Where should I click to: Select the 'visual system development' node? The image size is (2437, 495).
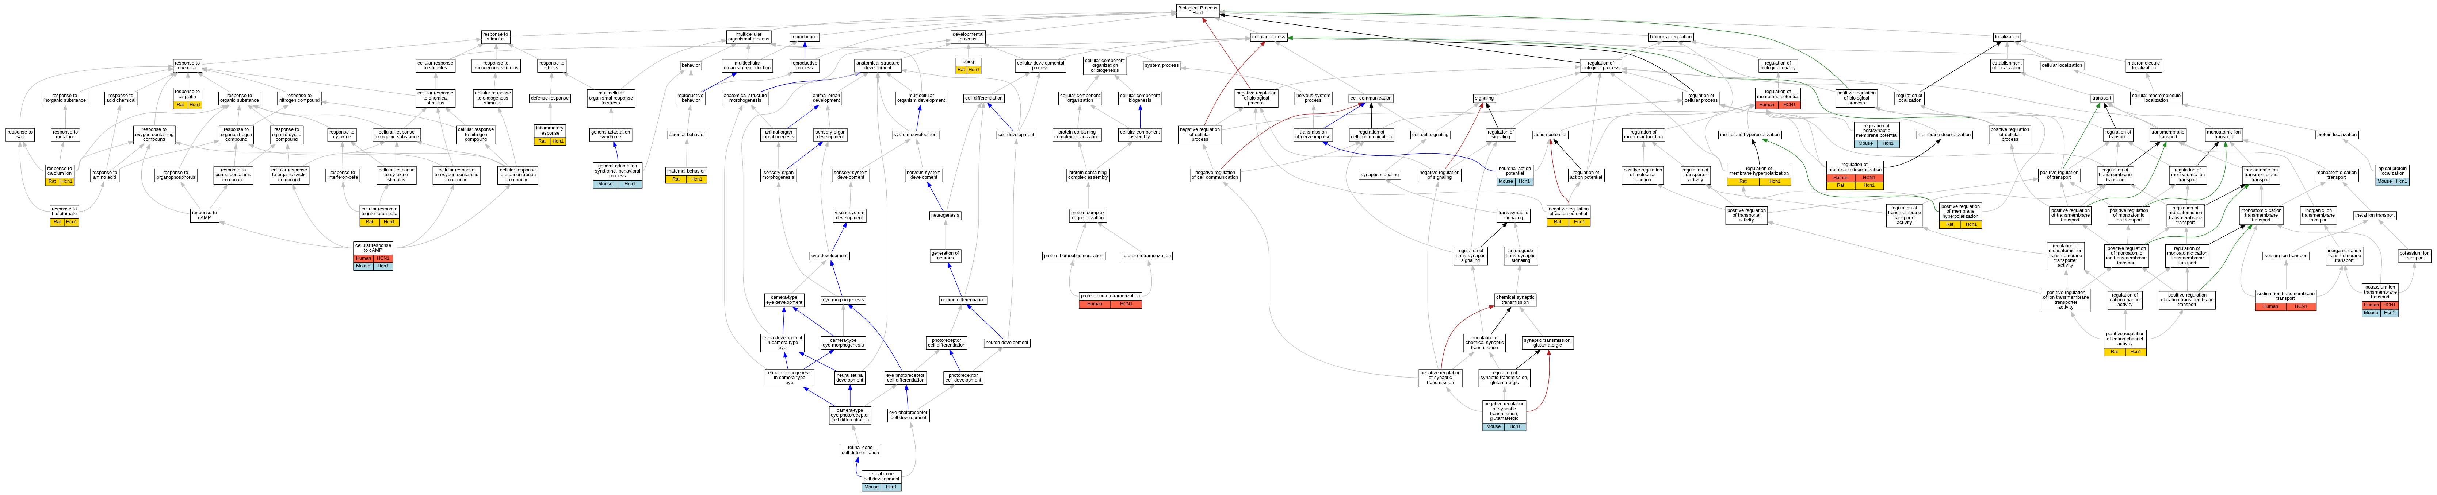click(x=849, y=215)
